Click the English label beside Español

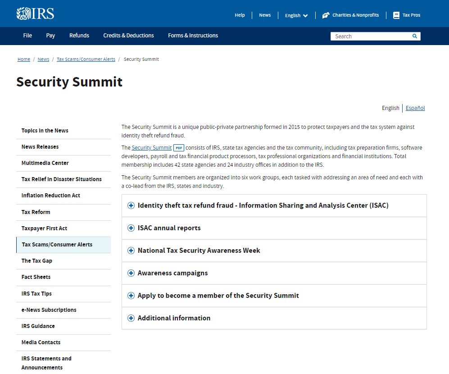pos(390,108)
